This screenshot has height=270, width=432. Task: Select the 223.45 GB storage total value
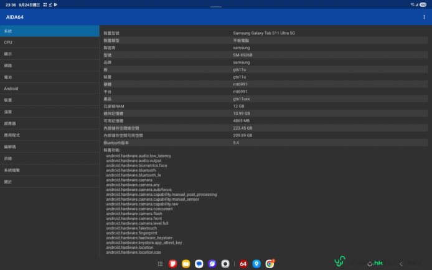pyautogui.click(x=242, y=128)
